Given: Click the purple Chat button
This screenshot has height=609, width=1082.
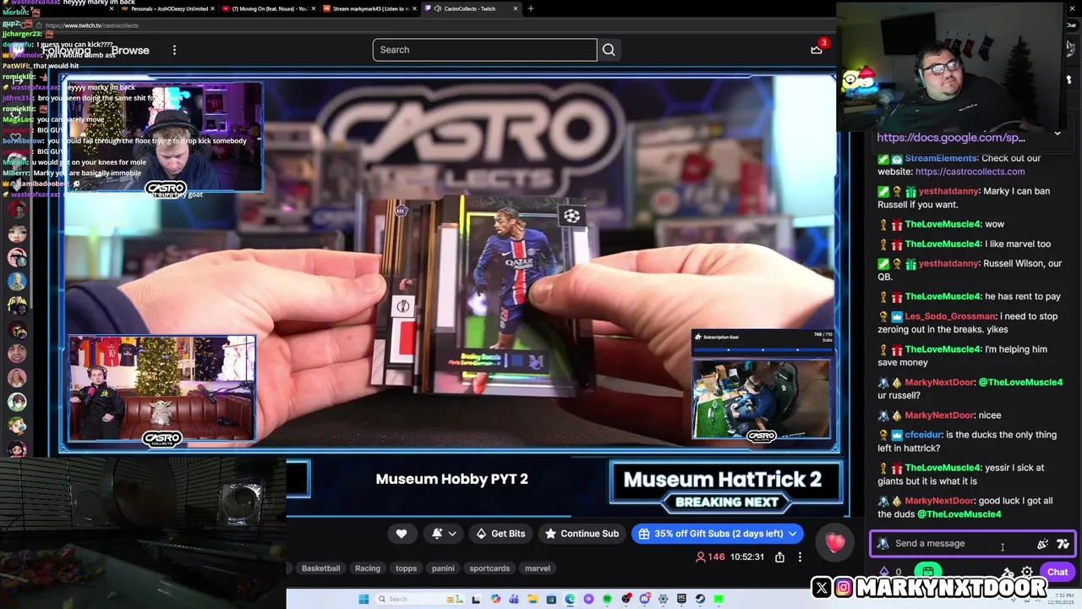Looking at the screenshot, I should (1057, 573).
